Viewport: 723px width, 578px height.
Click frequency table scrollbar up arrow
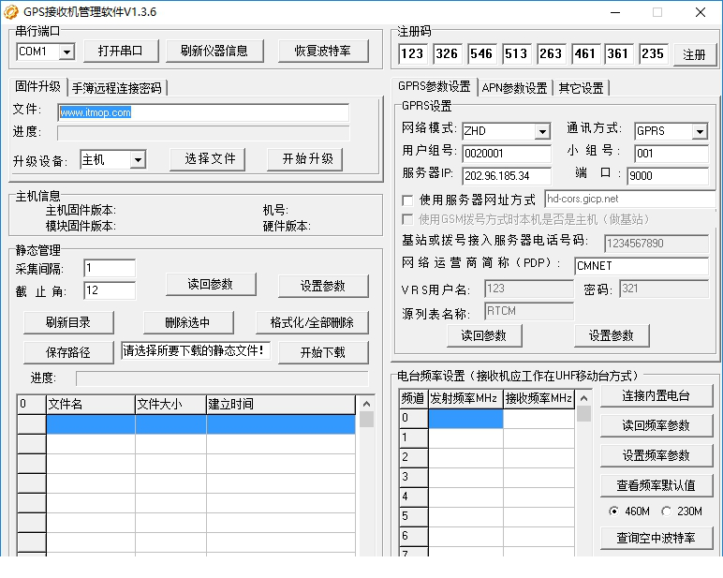(583, 398)
